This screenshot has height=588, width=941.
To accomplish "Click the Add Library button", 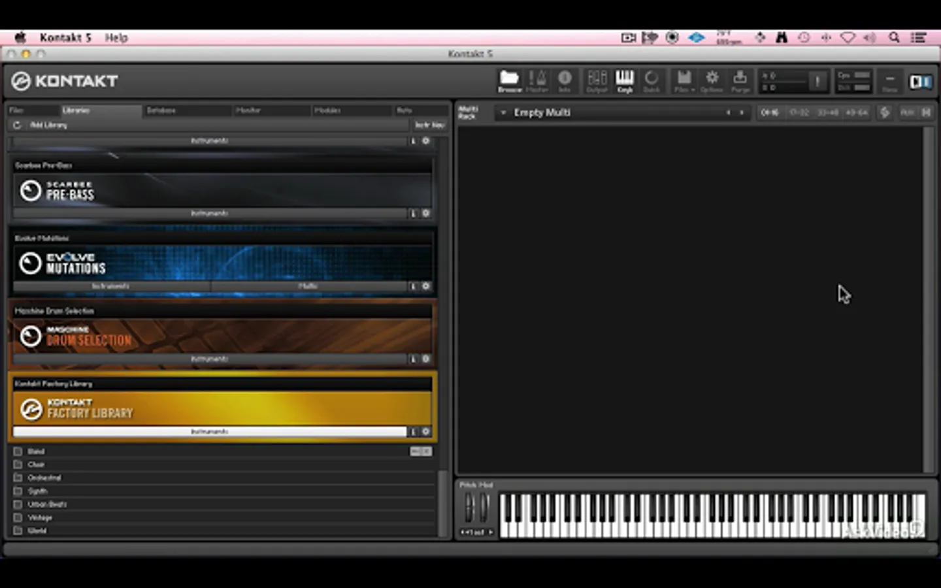I will [48, 125].
